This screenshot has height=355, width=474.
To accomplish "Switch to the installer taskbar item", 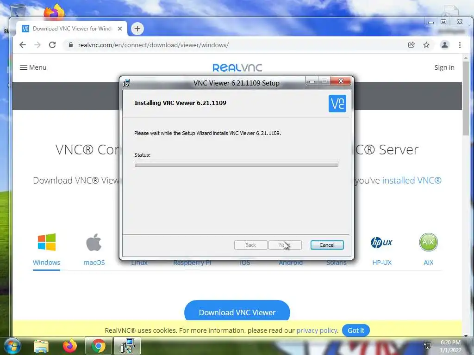I will coord(127,346).
